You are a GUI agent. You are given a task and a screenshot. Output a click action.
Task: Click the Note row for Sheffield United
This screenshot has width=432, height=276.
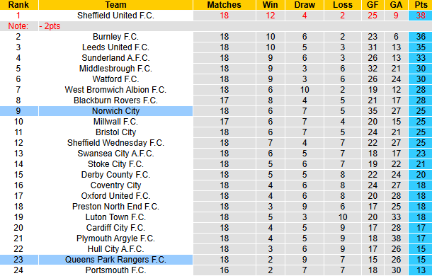pyautogui.click(x=216, y=26)
